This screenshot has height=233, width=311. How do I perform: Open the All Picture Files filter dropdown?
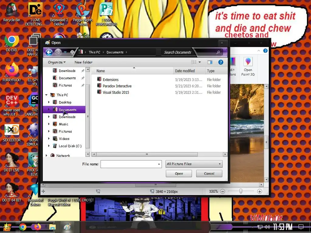tap(194, 164)
